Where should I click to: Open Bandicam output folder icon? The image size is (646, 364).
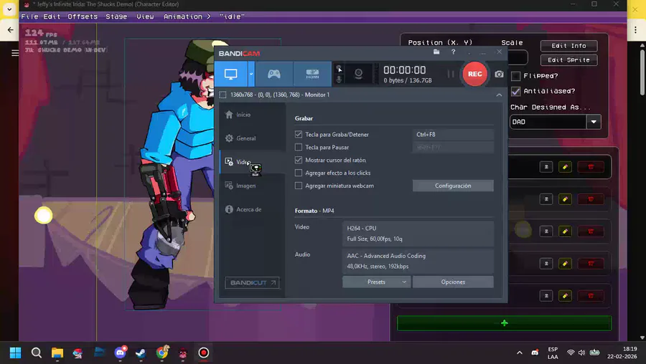436,52
